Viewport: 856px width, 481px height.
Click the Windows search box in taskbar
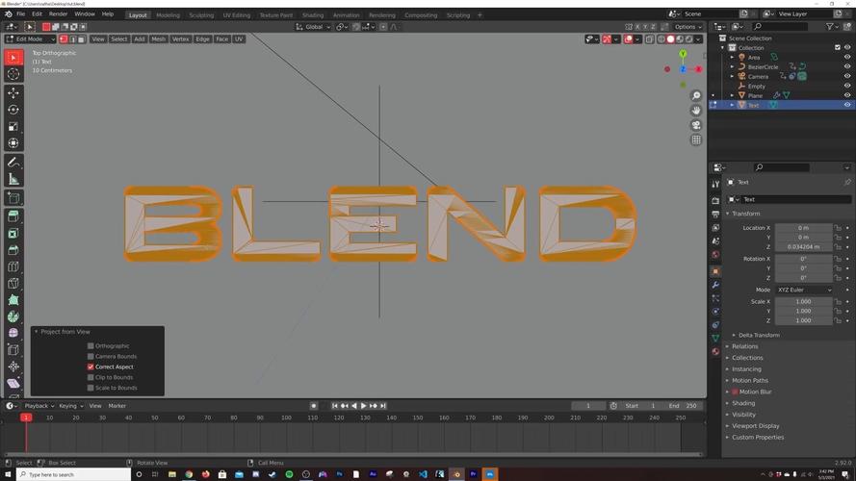tap(74, 474)
